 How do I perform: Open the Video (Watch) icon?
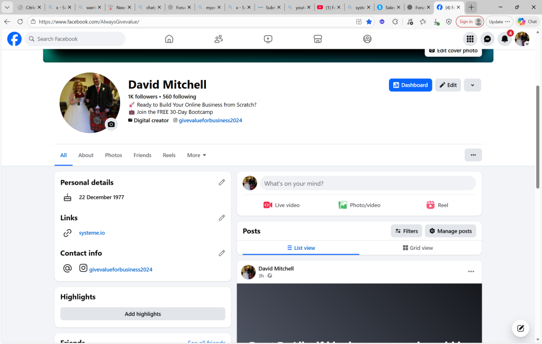click(x=268, y=39)
